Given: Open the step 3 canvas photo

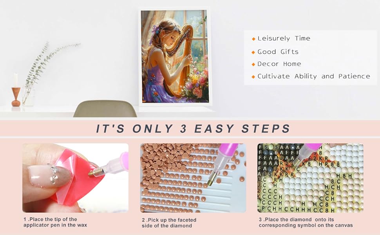Looking at the screenshot, I should [310, 178].
